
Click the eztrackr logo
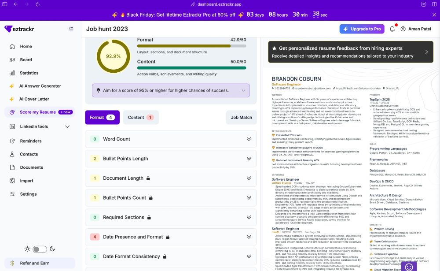(x=19, y=29)
